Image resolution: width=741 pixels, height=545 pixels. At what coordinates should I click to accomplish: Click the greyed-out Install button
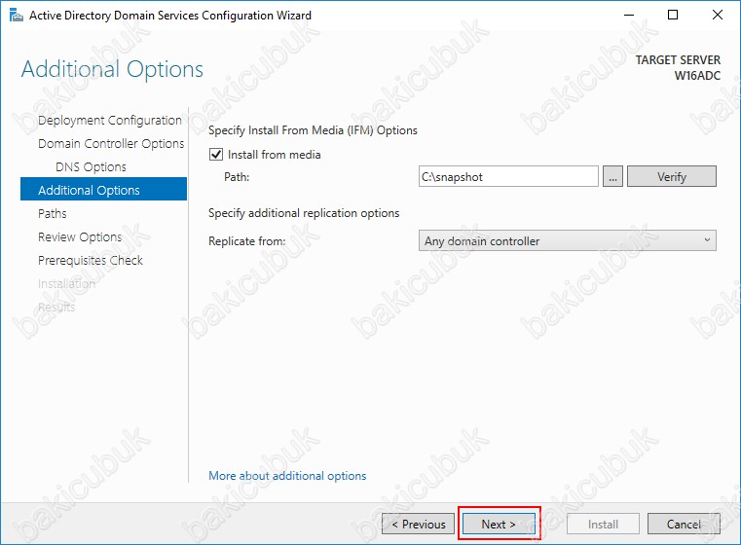coord(603,524)
